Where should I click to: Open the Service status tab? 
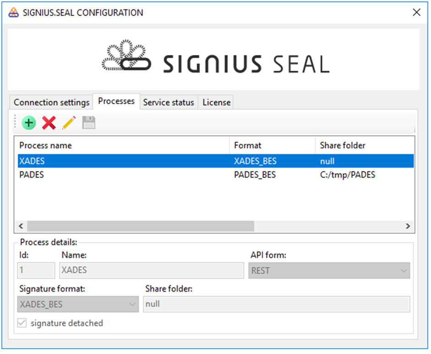coord(168,102)
